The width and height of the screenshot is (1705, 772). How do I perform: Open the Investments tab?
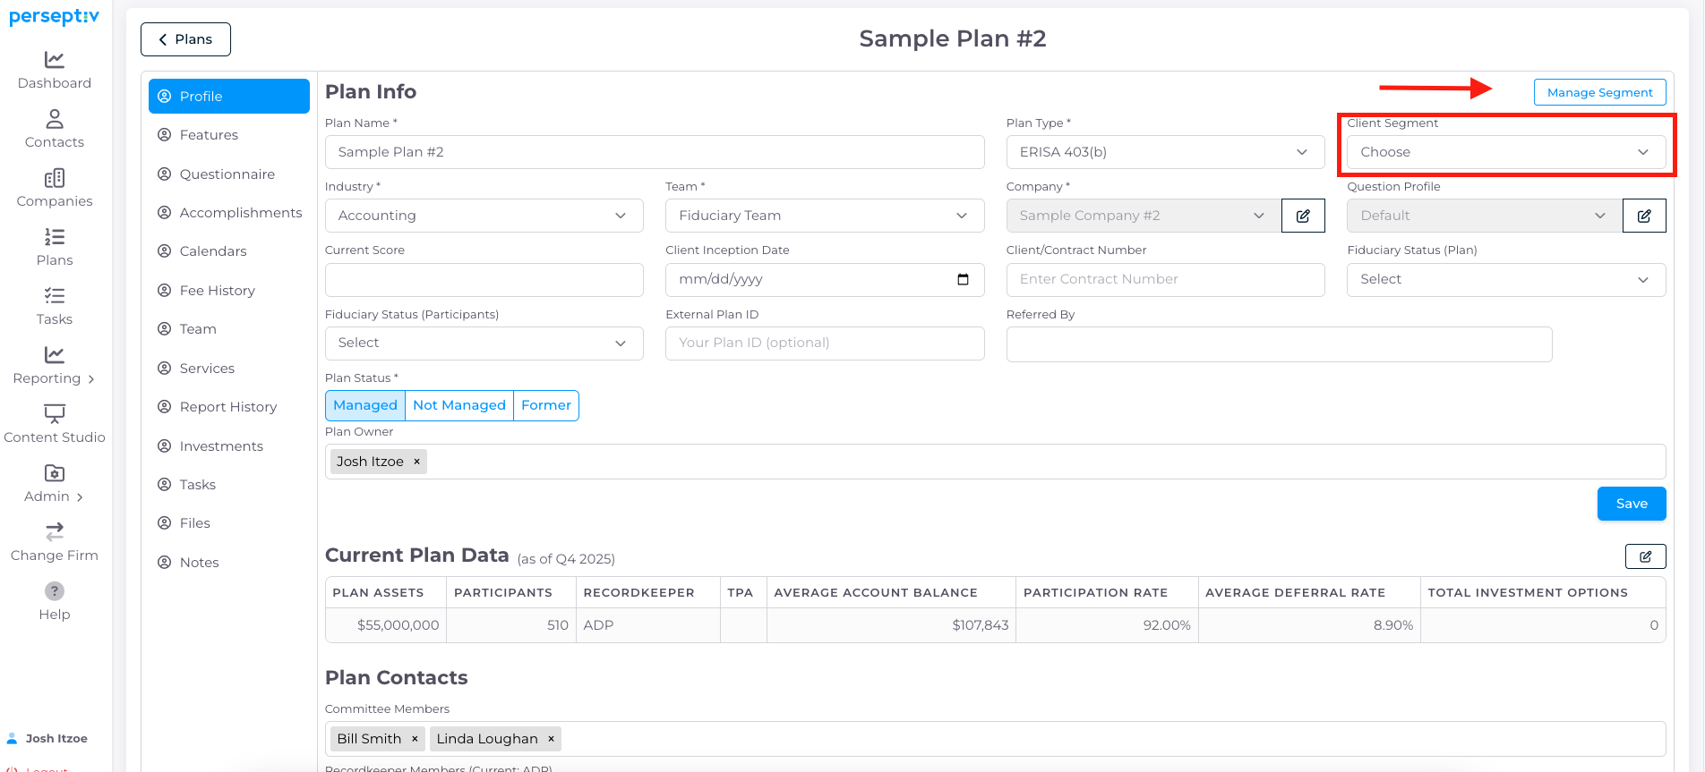pos(229,446)
